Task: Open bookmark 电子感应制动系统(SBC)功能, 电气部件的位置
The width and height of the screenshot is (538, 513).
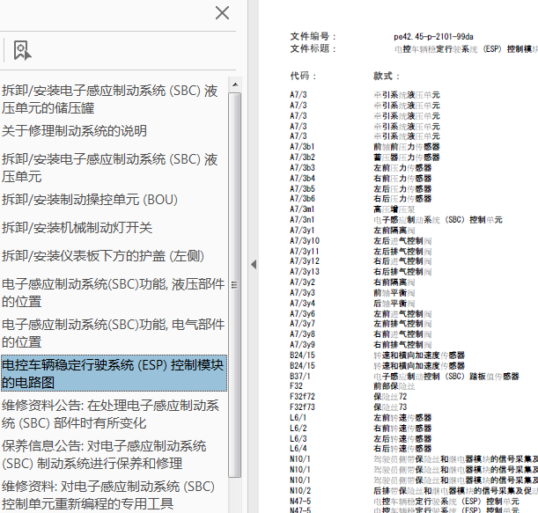Action: (x=114, y=333)
